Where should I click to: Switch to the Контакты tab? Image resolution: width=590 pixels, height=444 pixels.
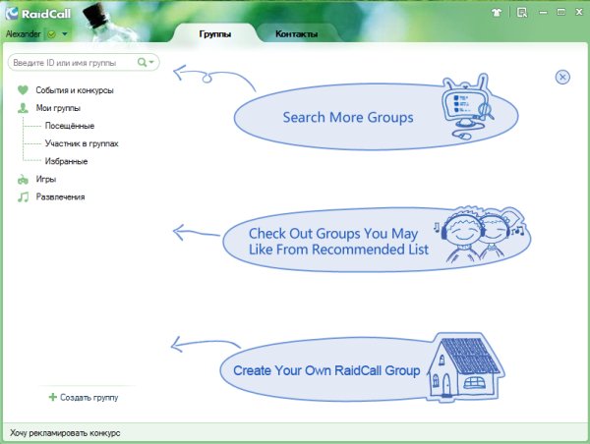[x=297, y=34]
